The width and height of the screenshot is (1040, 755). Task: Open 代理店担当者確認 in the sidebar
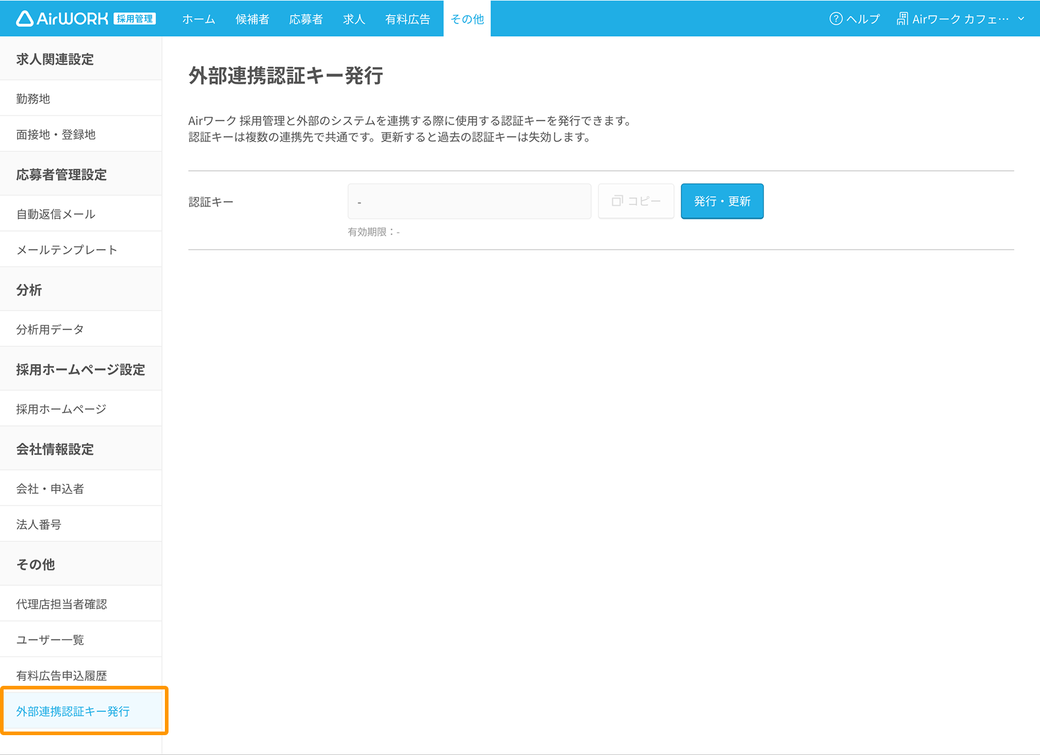(81, 604)
